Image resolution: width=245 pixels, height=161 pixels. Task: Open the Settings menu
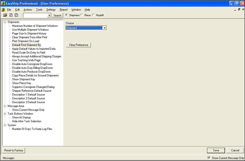pyautogui.click(x=51, y=10)
